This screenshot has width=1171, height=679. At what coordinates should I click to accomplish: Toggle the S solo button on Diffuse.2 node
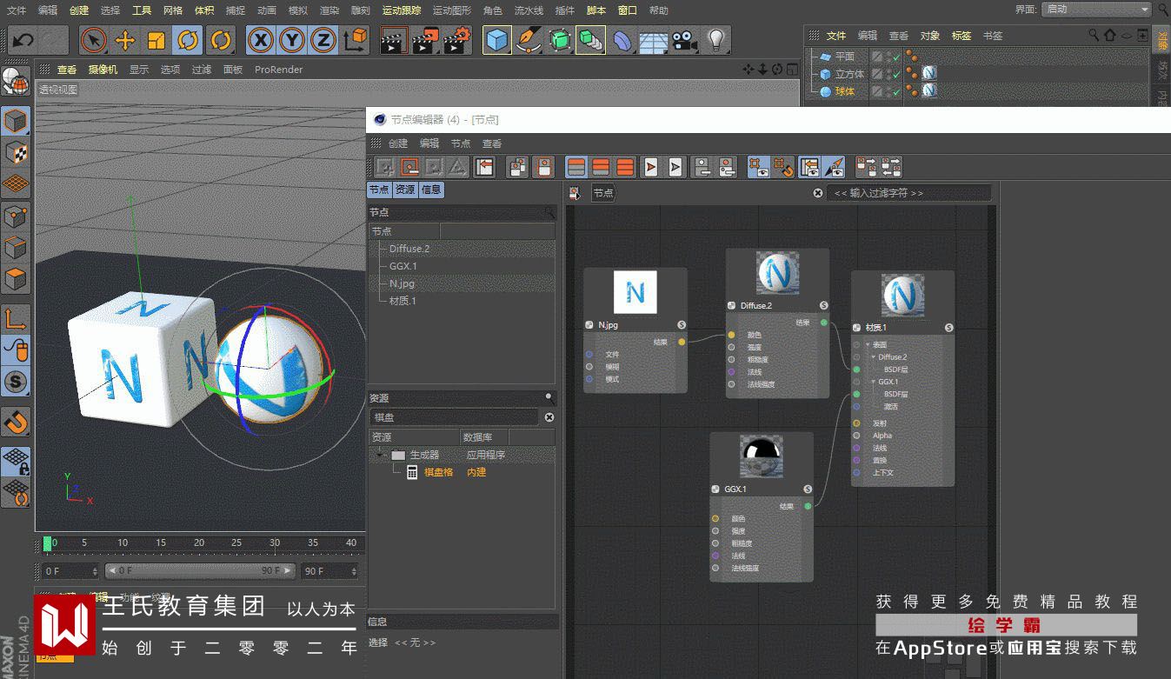[x=824, y=306]
